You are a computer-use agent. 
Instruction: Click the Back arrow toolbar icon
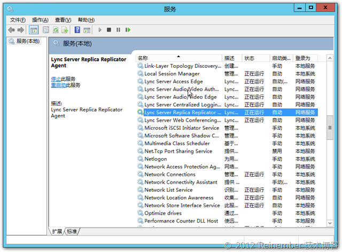(11, 30)
